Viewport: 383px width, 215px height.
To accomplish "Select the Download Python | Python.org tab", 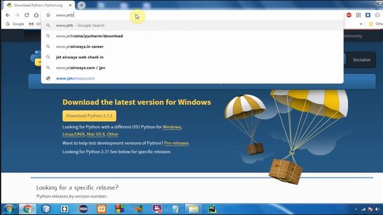I will pyautogui.click(x=39, y=5).
